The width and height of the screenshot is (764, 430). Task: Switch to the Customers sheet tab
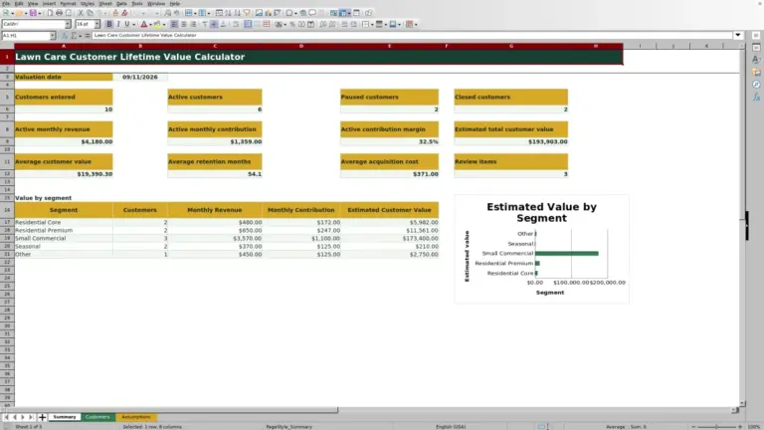click(97, 417)
